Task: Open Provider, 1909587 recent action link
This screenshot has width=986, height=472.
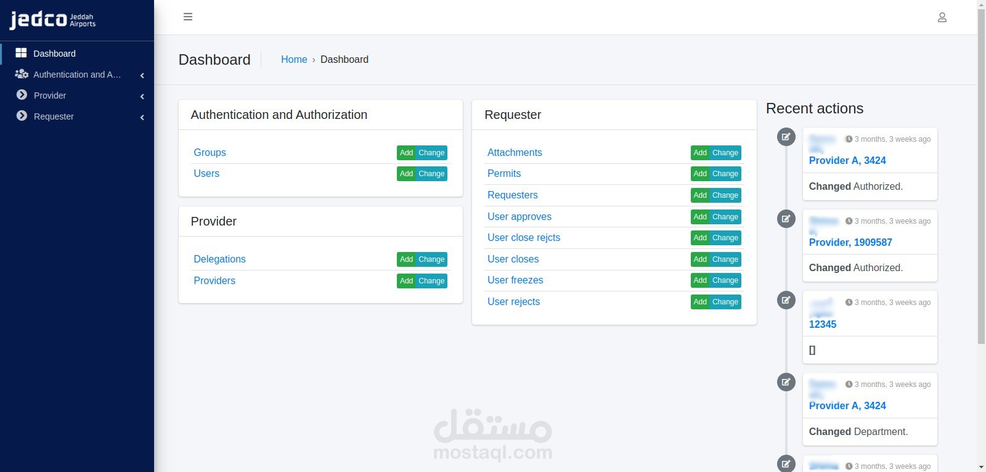Action: [850, 242]
